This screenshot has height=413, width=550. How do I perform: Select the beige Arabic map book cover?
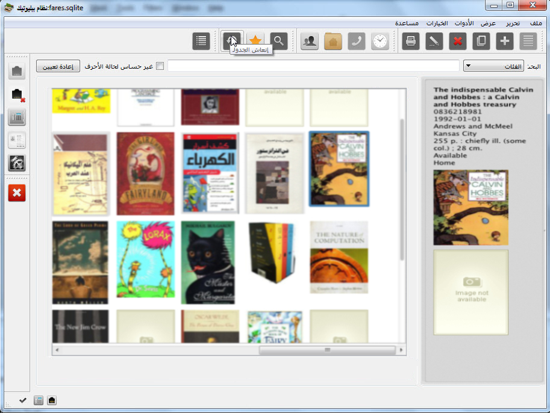(81, 174)
